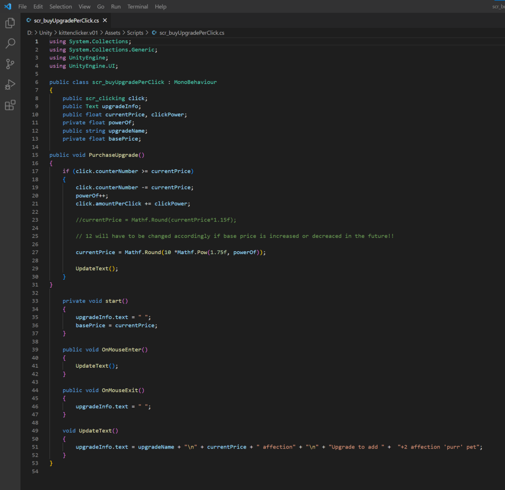505x490 pixels.
Task: Expand the kittenclicker.v01 breadcrumb
Action: 79,33
